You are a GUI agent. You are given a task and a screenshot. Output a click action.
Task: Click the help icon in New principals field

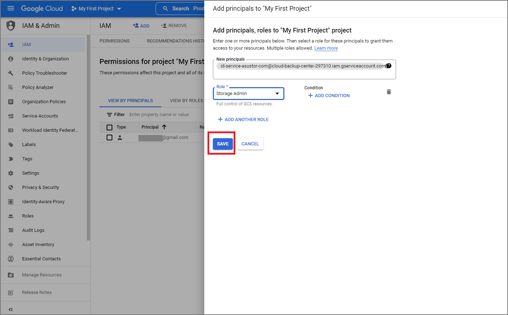coord(389,66)
